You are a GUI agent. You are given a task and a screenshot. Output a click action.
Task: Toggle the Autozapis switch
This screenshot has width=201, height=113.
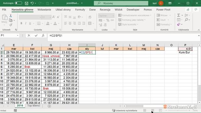(x=19, y=3)
